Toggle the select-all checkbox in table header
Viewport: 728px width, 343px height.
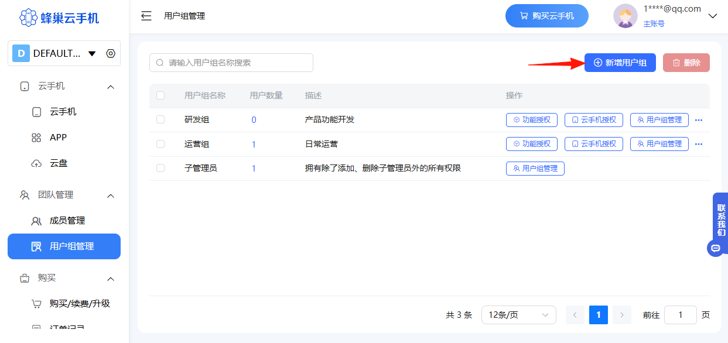160,95
